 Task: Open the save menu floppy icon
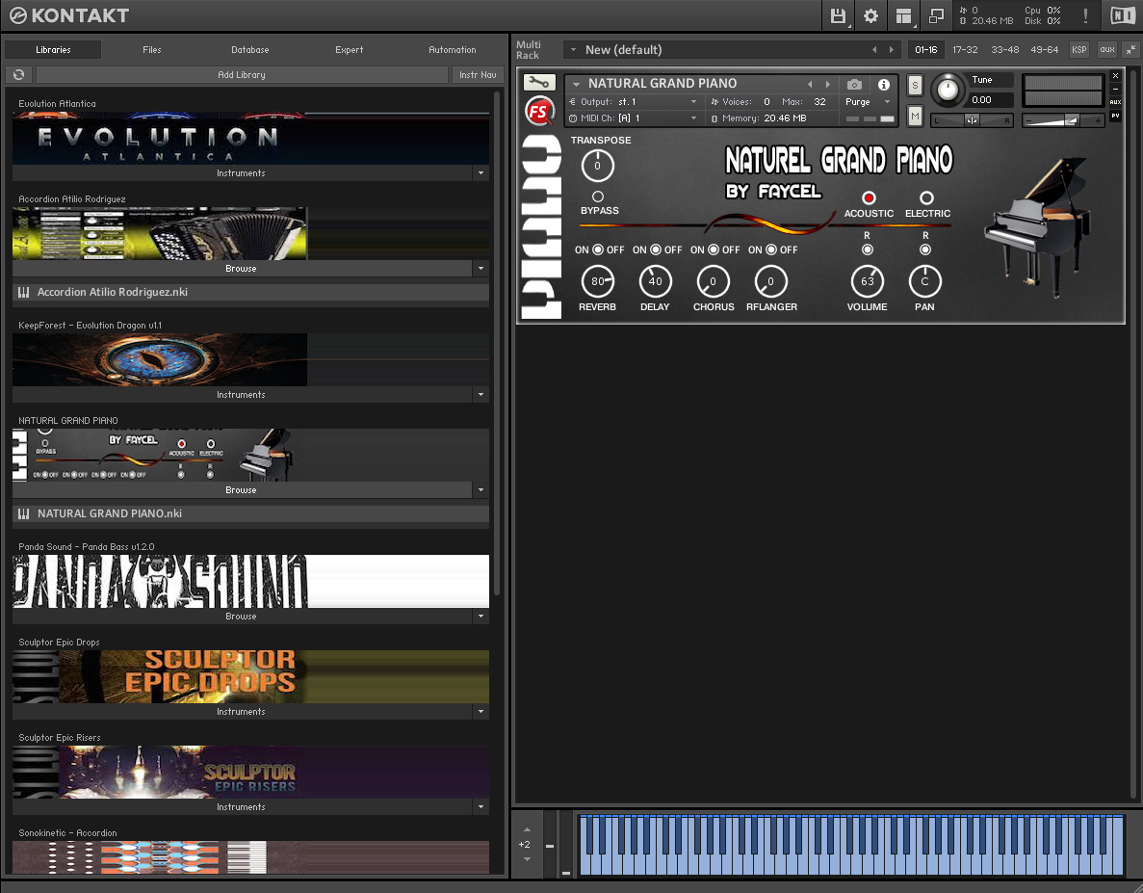839,15
